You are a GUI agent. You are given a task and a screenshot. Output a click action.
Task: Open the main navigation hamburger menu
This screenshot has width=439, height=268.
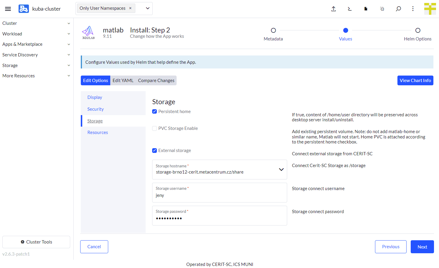pos(8,9)
